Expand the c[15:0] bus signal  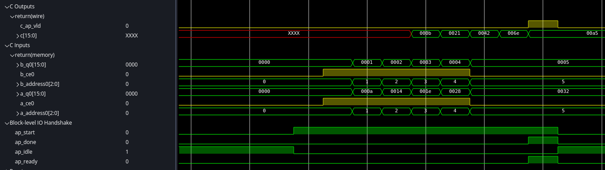[18, 36]
